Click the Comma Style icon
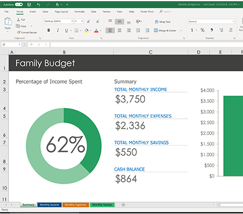 pyautogui.click(x=212, y=30)
